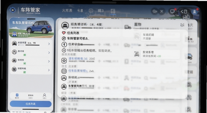Screen dimensions: 207x113
Task: Select the underlined active tab in top navigation
Action: coord(113,11)
